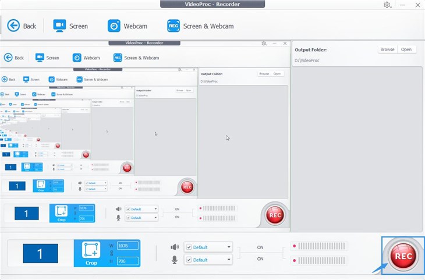425x280 pixels.
Task: Click Back arrow in the second nested preview
Action: pos(4,79)
